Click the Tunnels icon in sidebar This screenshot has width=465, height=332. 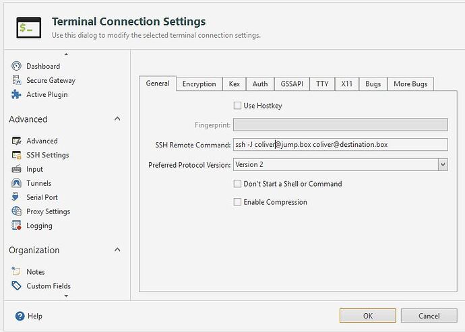click(x=17, y=183)
